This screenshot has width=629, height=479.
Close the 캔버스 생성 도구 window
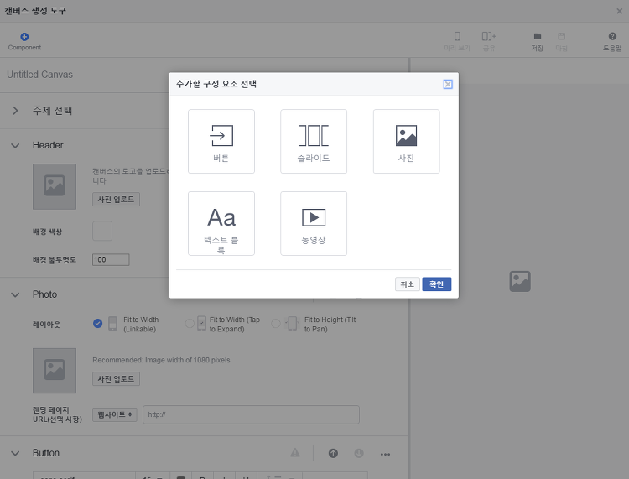point(620,11)
